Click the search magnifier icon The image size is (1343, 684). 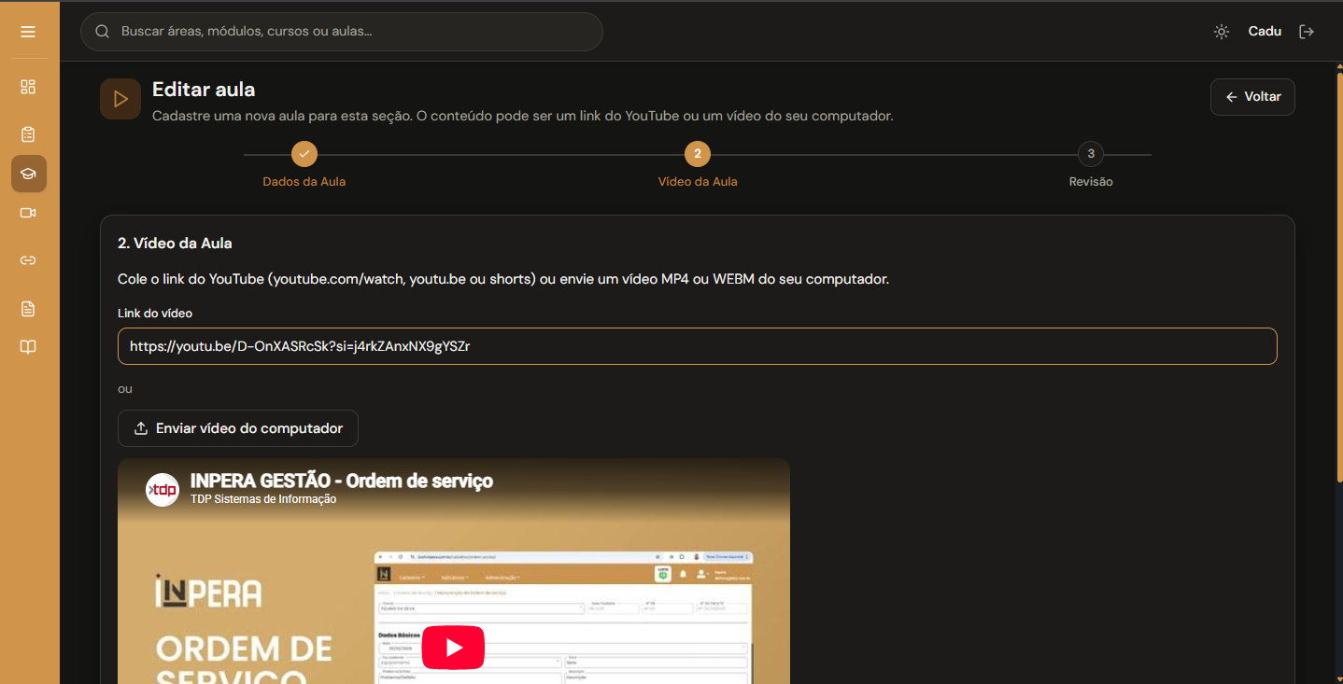click(103, 32)
